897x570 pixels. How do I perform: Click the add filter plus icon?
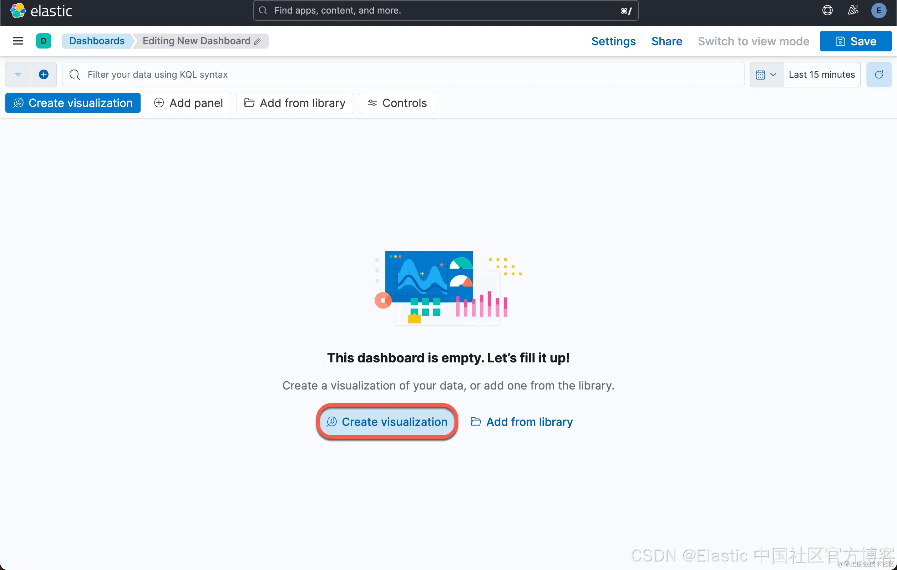coord(44,75)
